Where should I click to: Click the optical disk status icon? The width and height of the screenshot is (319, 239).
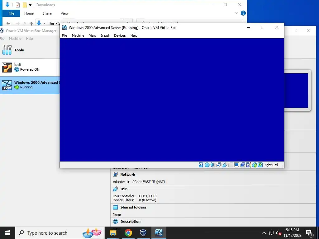coord(207,165)
